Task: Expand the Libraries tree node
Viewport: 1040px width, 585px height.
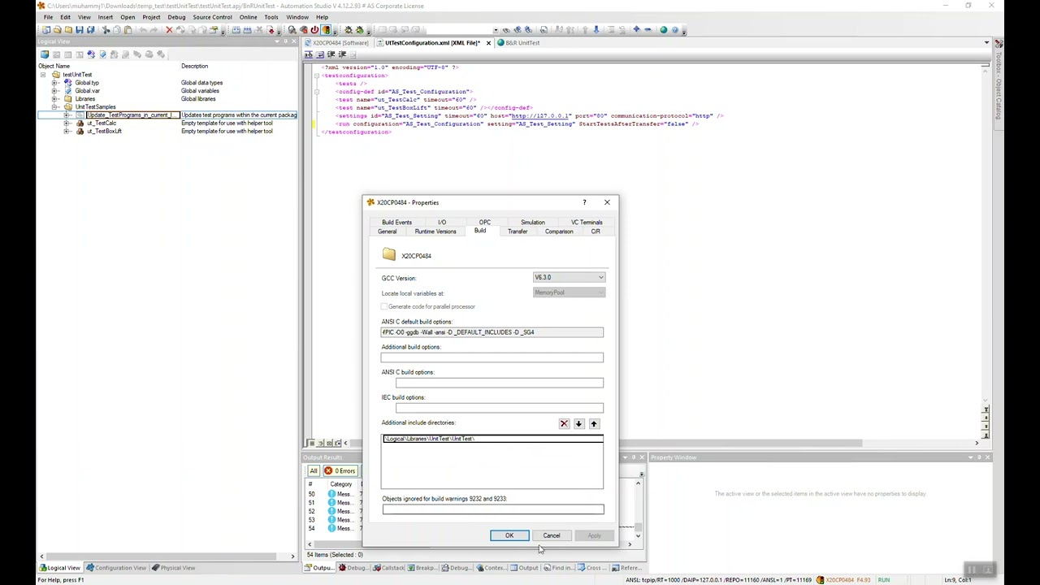Action: point(54,99)
